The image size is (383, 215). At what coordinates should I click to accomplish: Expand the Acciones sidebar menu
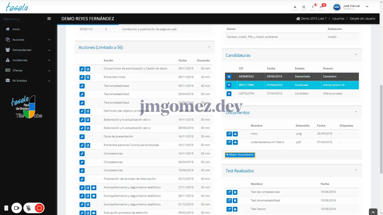click(28, 40)
